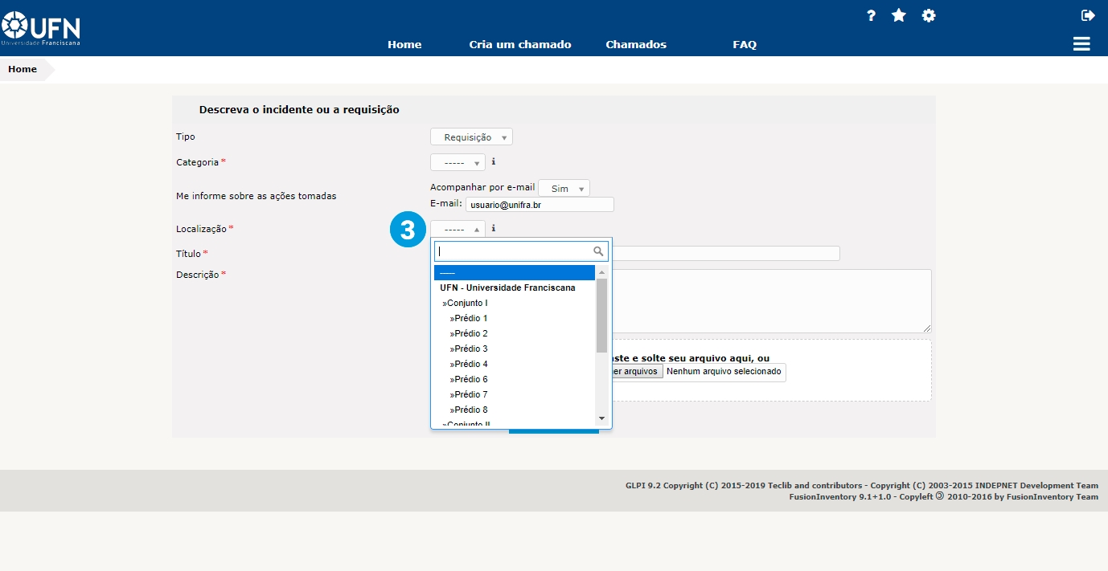Click the star bookmarks icon
This screenshot has height=571, width=1108.
(x=899, y=15)
